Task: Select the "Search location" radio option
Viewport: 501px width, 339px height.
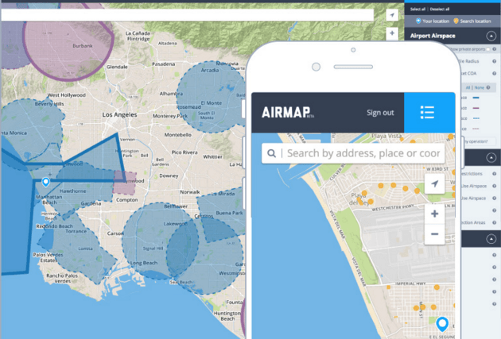Action: click(x=456, y=21)
